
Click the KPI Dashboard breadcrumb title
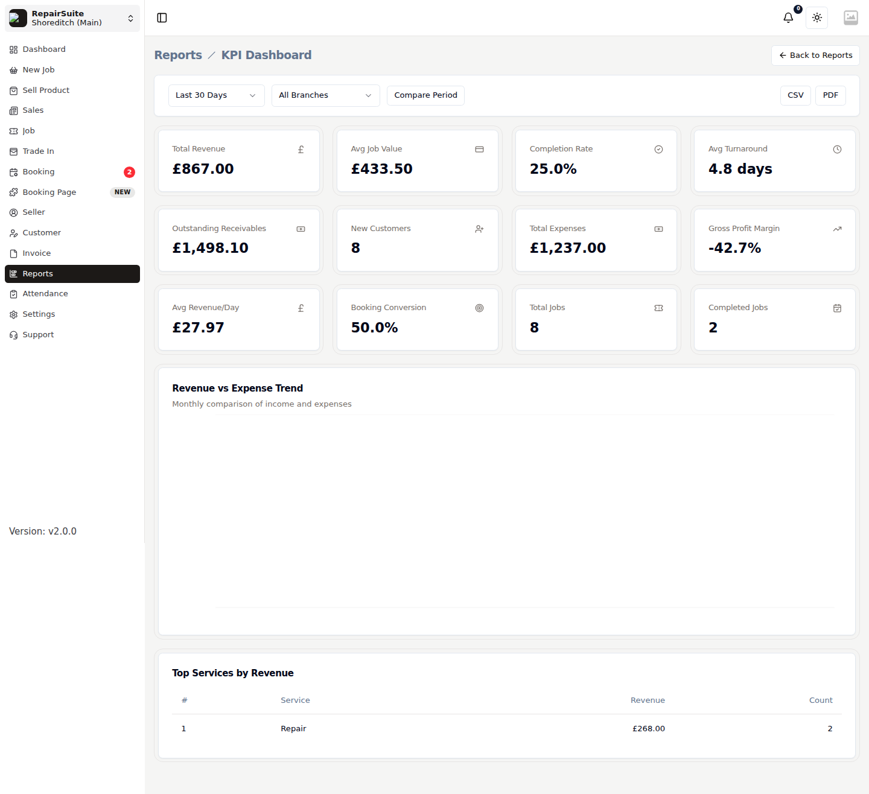pos(266,55)
